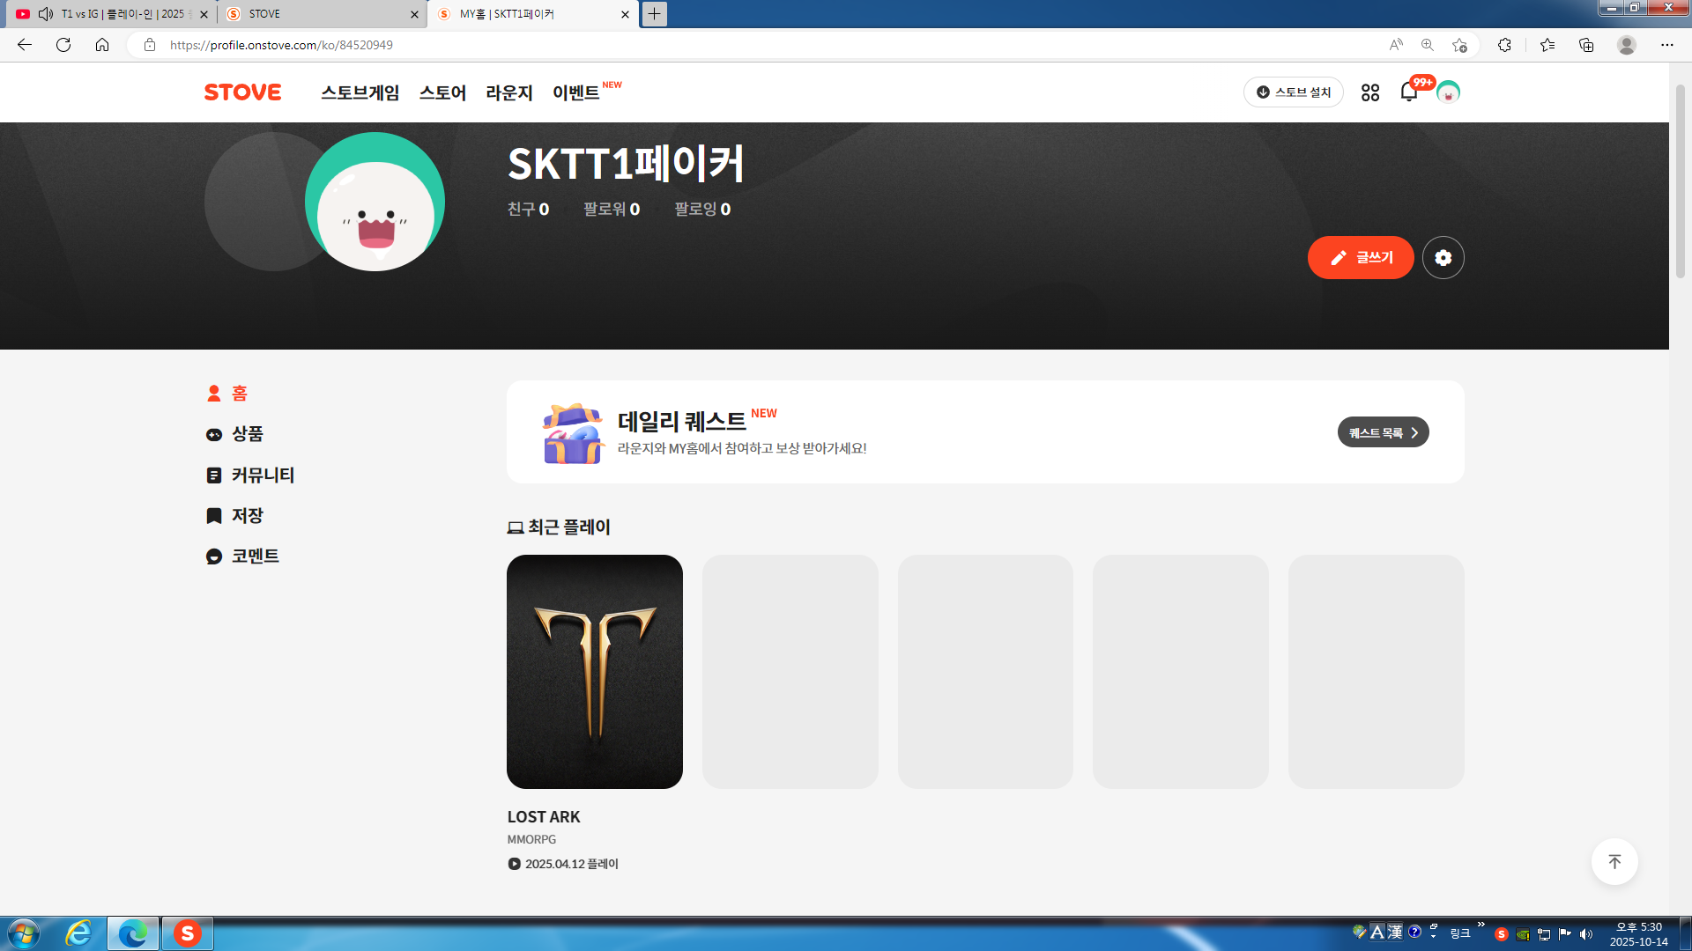Open the four-dot apps grid icon
The image size is (1692, 951).
click(x=1369, y=92)
